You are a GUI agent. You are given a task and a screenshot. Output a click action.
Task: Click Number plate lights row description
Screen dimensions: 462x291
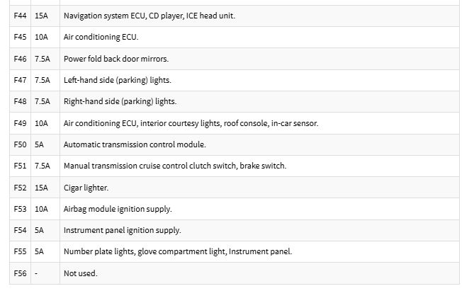click(178, 251)
